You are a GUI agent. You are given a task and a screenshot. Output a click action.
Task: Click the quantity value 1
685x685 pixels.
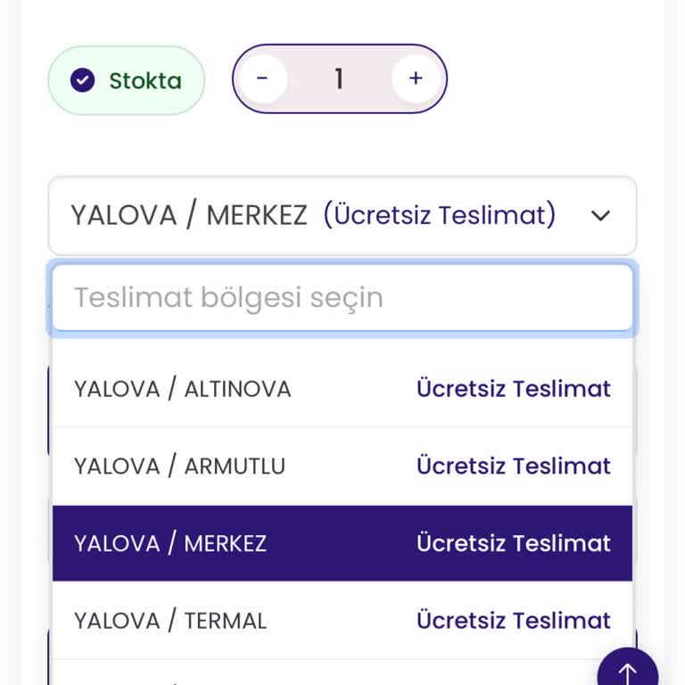[339, 78]
